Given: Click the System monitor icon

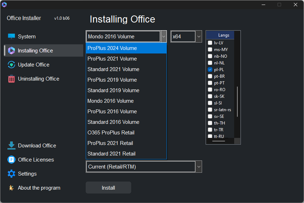Looking at the screenshot, I should point(11,36).
